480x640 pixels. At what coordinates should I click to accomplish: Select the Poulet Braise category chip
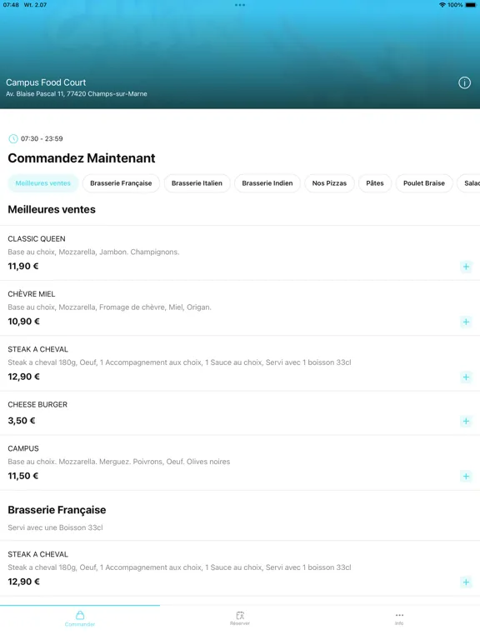[424, 183]
